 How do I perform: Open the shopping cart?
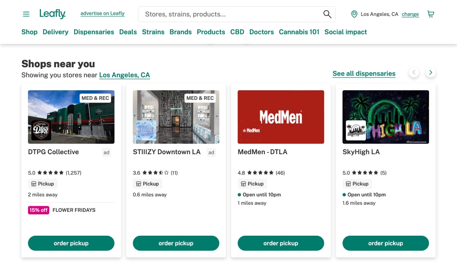pos(431,14)
